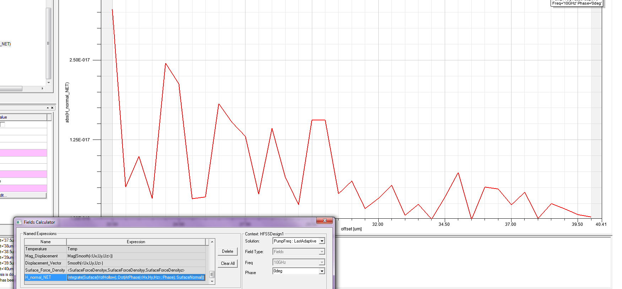Click the Integrate(Surface(VolHollow)...) expression cell

tap(136, 277)
